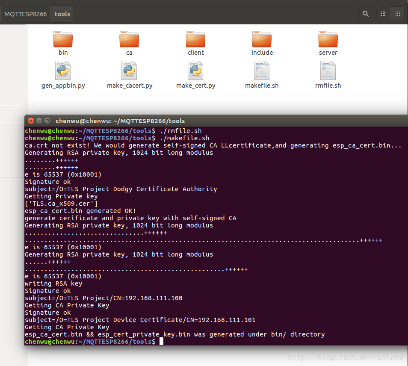Open the bin folder
Image resolution: width=408 pixels, height=366 pixels.
63,43
